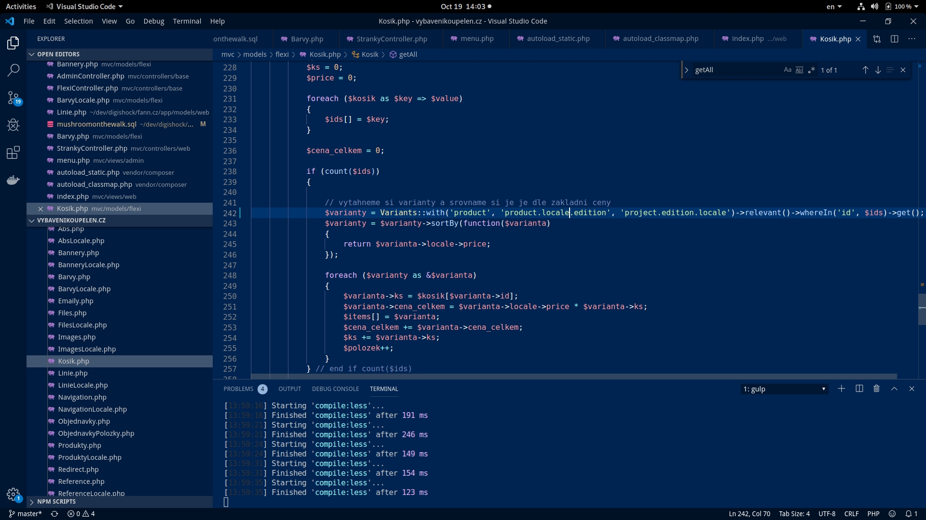Open the Extensions view

pyautogui.click(x=13, y=153)
